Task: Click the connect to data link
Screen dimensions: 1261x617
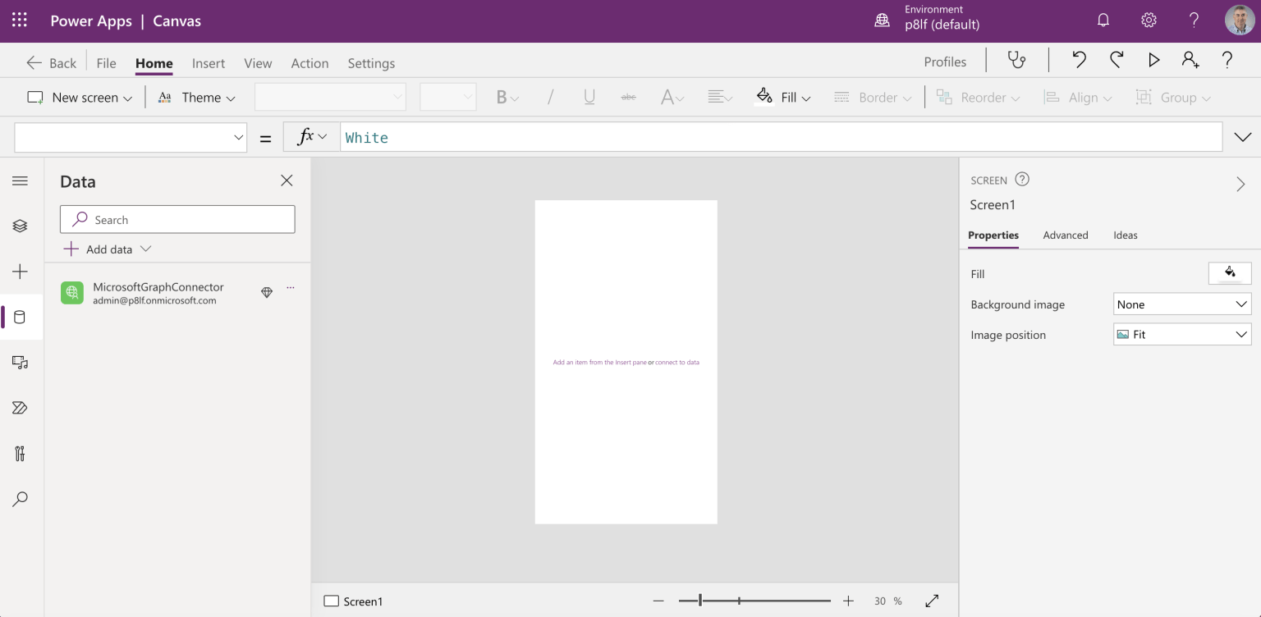Action: tap(677, 362)
